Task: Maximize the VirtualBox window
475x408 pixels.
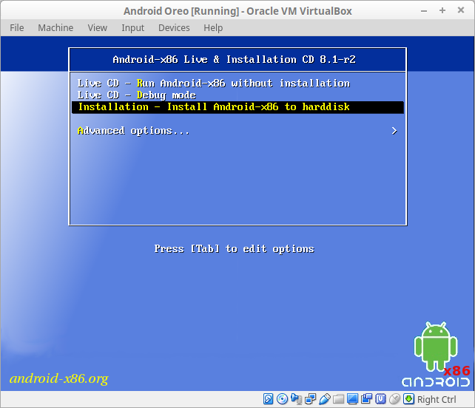Action: pyautogui.click(x=442, y=10)
